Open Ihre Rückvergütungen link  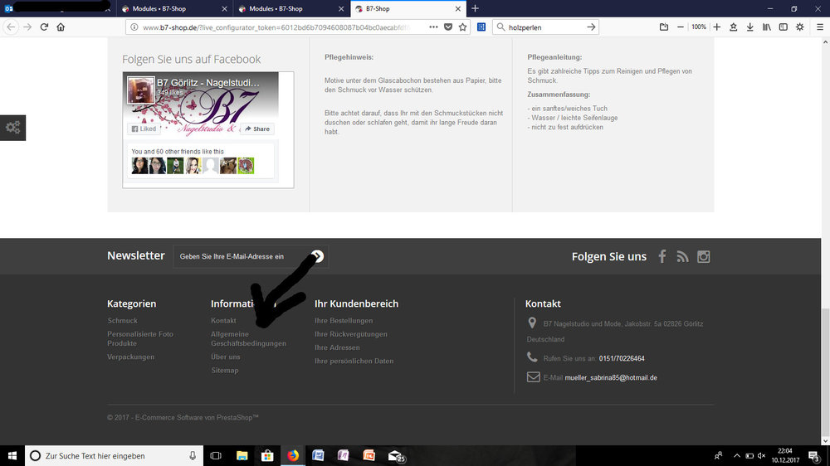tap(351, 334)
